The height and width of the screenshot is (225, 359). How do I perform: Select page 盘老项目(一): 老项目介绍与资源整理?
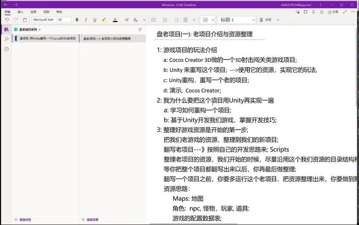click(112, 39)
